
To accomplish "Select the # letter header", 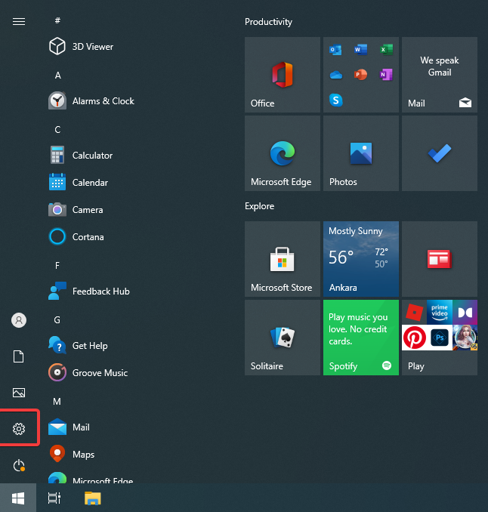I will (57, 20).
